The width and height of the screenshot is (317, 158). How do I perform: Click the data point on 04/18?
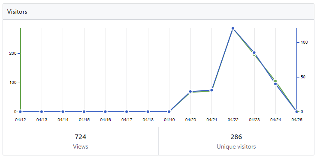[148, 112]
